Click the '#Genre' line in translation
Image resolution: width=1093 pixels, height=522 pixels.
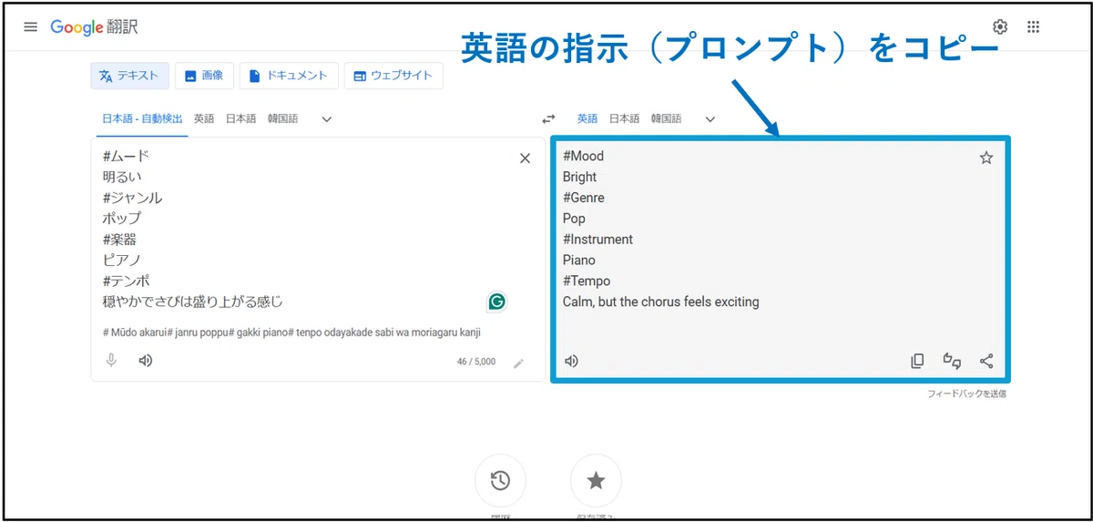583,198
